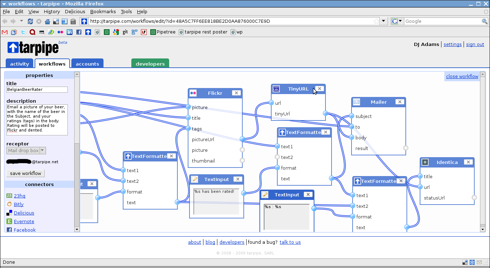Open the Flickr bookmark in bookmarks toolbar
This screenshot has height=268, width=490.
click(x=60, y=32)
